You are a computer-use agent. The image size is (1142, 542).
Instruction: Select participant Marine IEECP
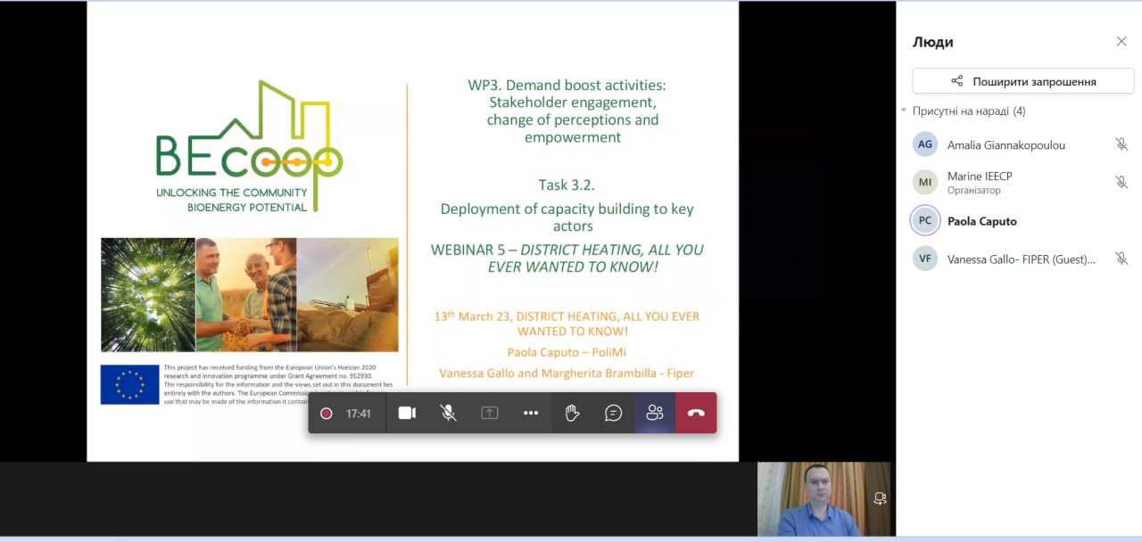click(1019, 182)
